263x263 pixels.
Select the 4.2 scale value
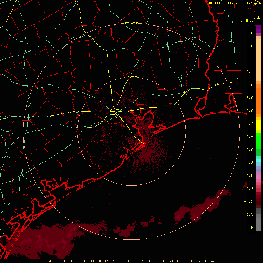point(250,124)
